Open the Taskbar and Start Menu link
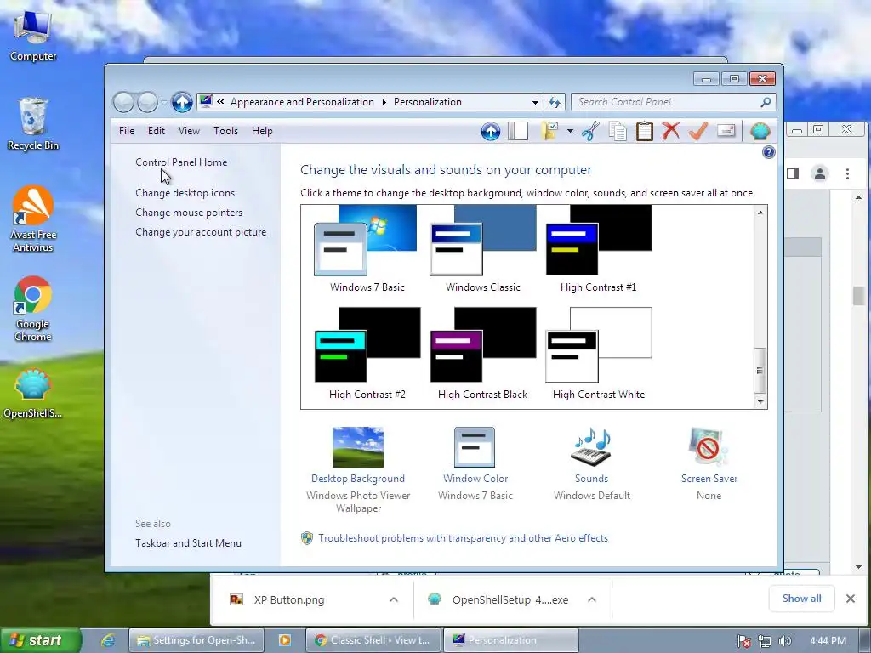871x653 pixels. (x=188, y=543)
